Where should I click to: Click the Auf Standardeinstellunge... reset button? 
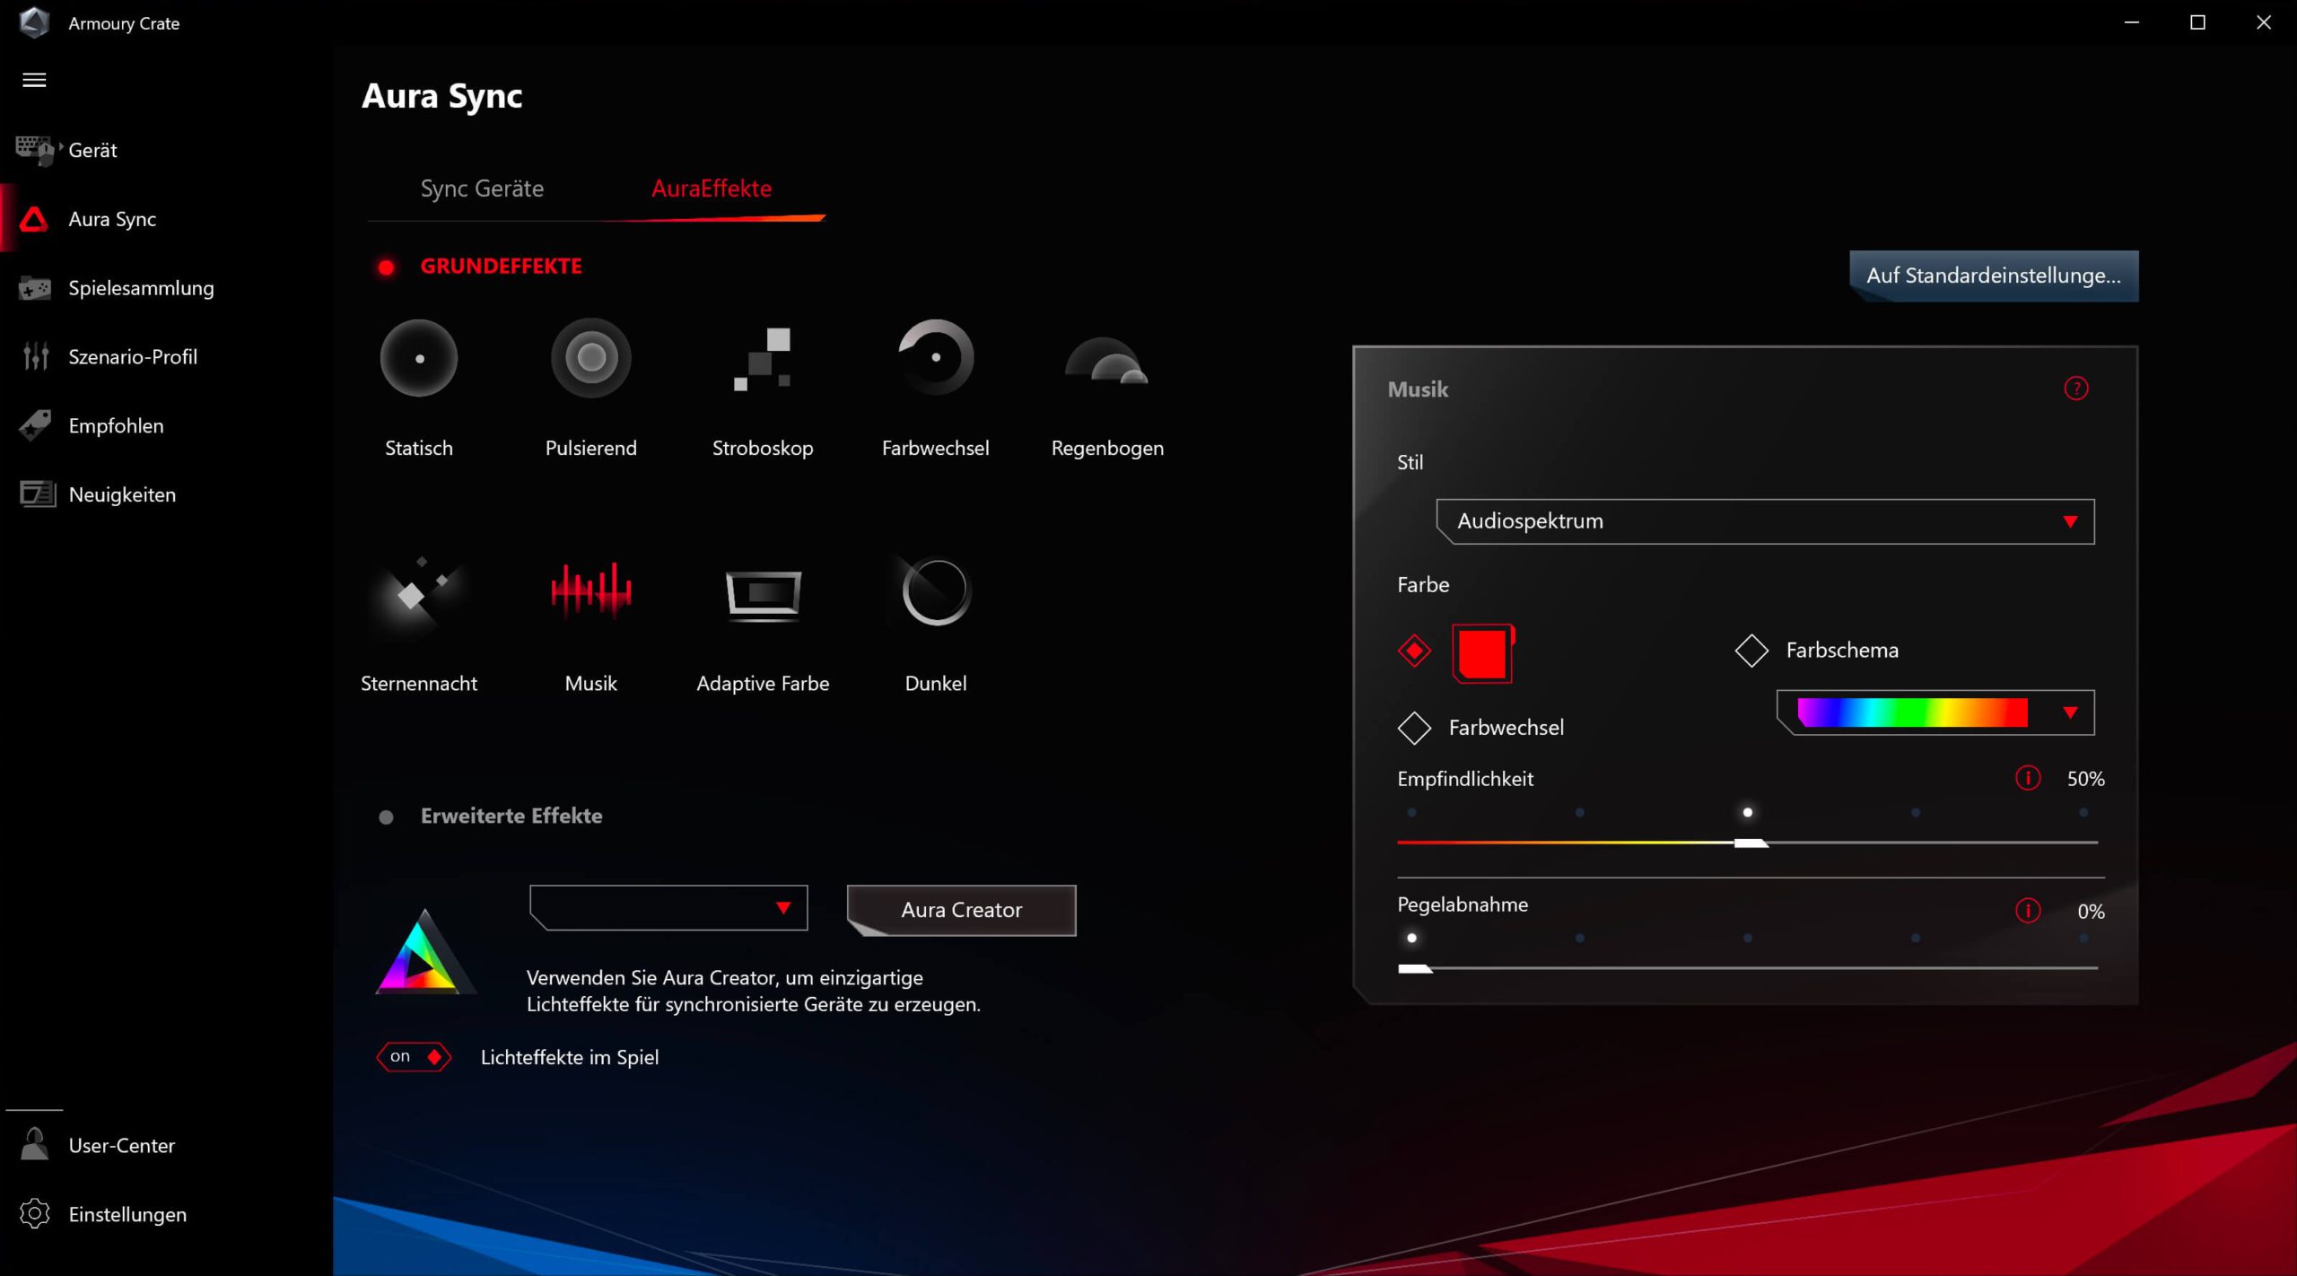coord(1993,275)
